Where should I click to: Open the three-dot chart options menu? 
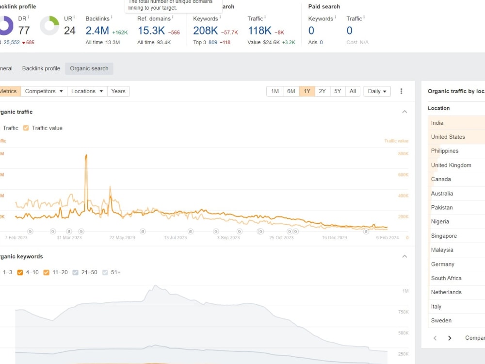coord(401,91)
